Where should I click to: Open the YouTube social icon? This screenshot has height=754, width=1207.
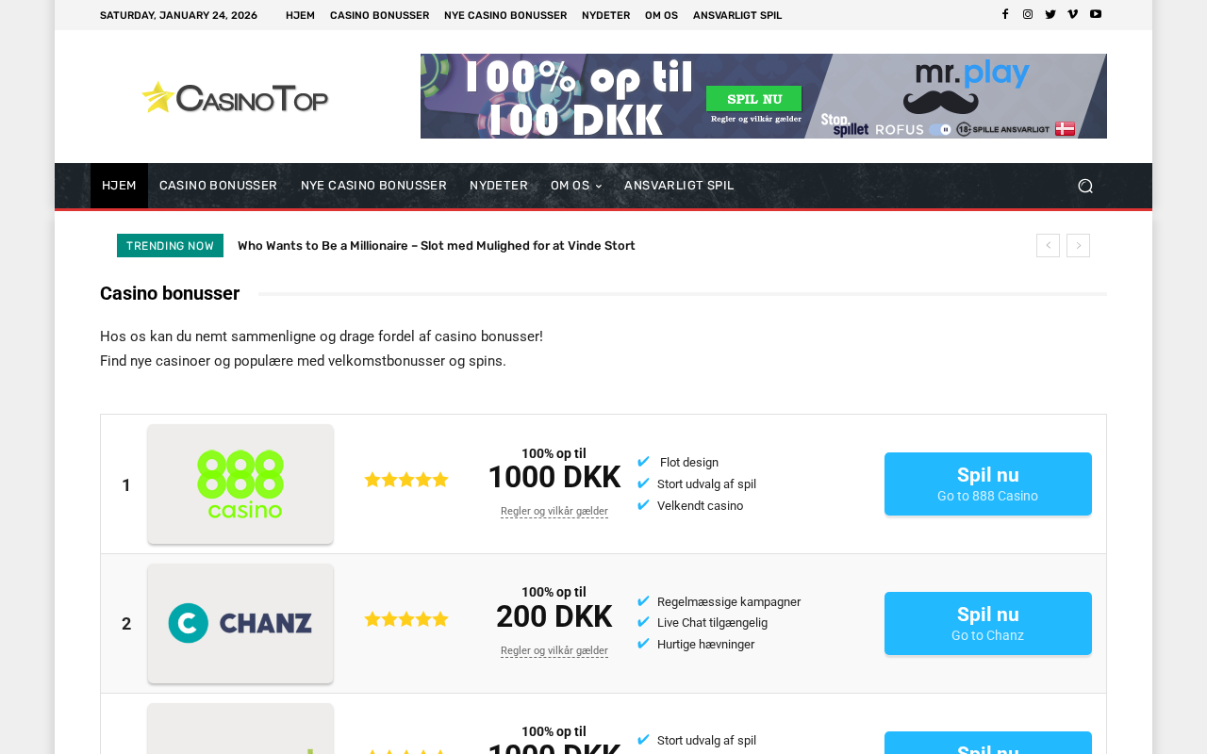click(1096, 14)
